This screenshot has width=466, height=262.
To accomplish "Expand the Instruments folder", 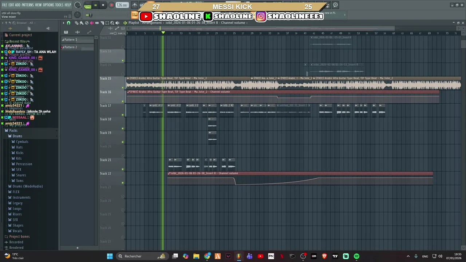I will pos(21,198).
